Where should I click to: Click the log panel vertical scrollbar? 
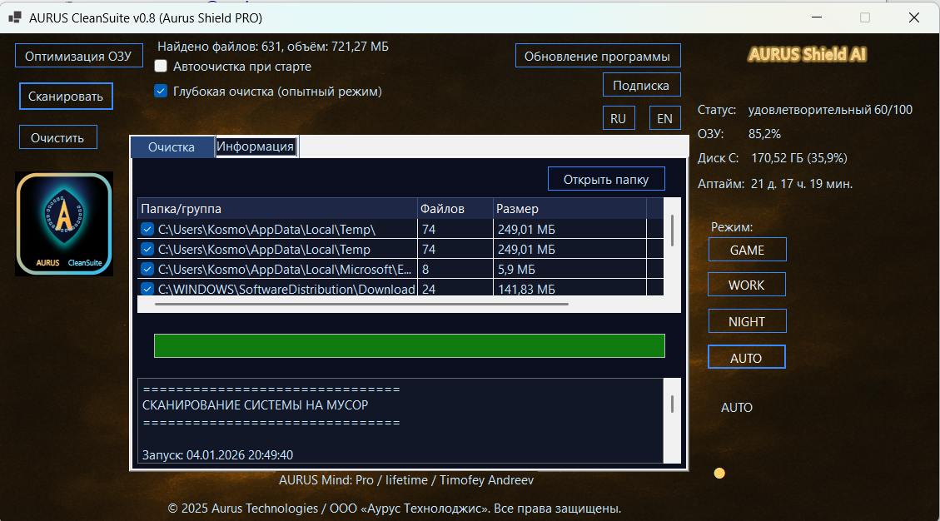[x=672, y=404]
